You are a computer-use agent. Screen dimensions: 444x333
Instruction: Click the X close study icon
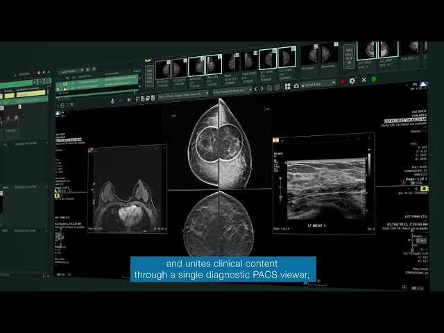[x=364, y=80]
